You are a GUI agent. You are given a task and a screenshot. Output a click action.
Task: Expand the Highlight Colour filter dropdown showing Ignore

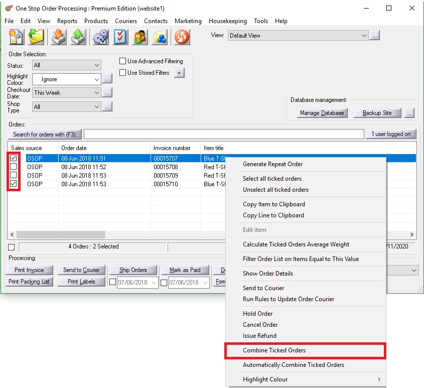pyautogui.click(x=67, y=79)
